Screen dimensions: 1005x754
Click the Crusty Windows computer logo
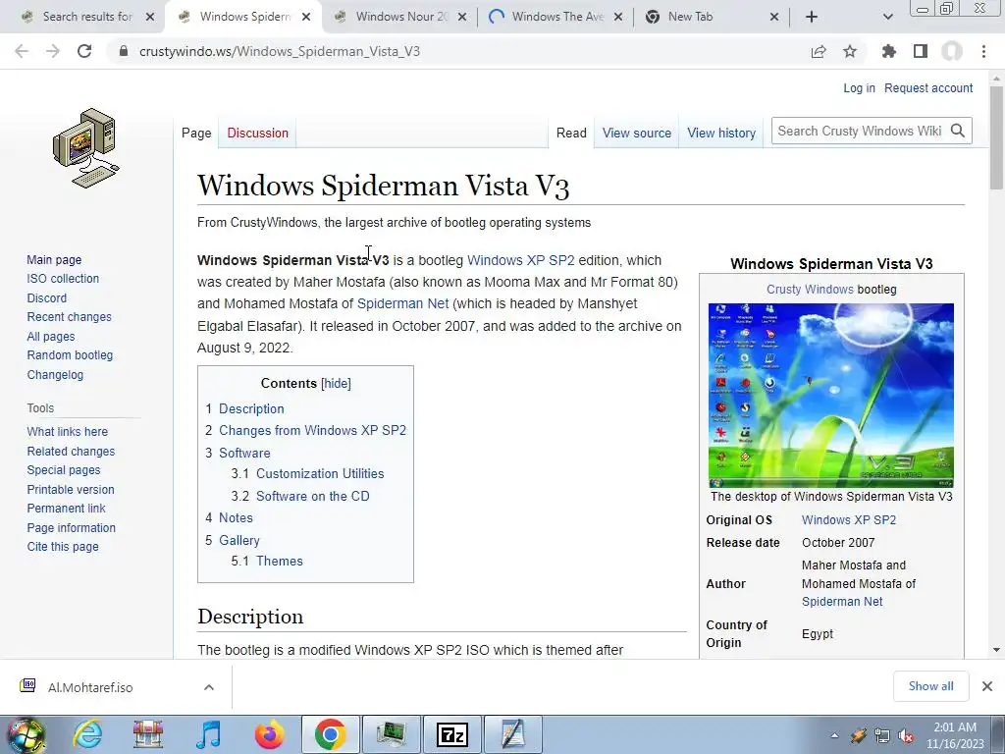[86, 148]
